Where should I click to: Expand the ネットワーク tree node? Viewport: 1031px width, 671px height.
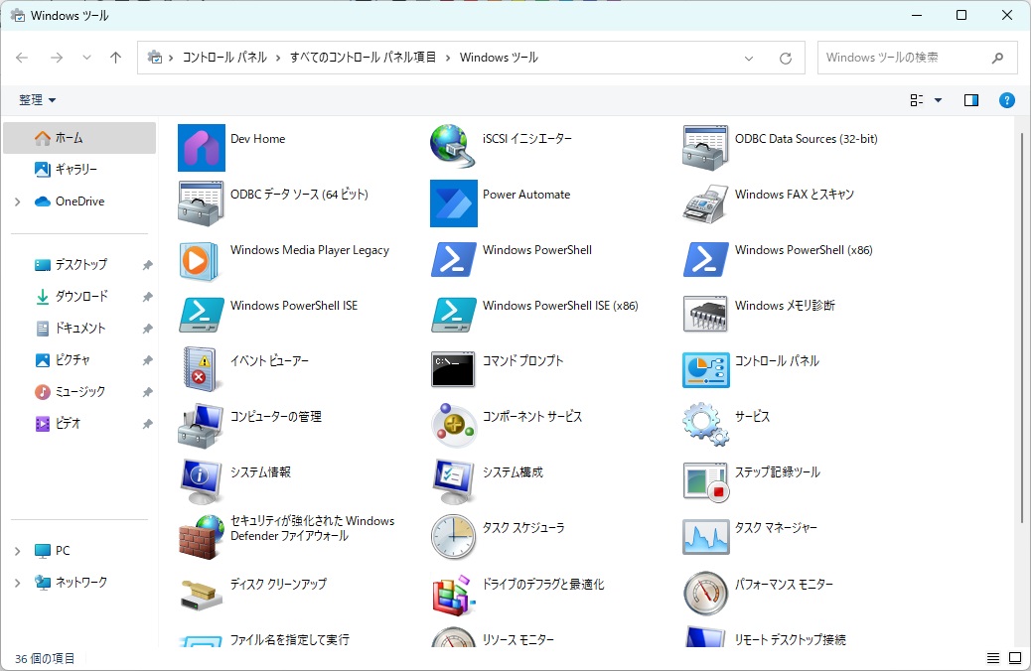(x=18, y=583)
